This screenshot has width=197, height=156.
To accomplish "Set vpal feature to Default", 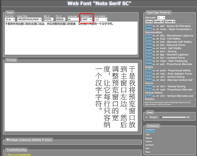I will (x=149, y=90).
